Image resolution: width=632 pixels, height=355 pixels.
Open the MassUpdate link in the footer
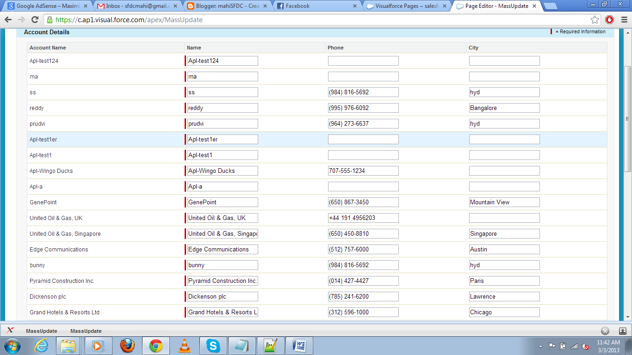click(41, 331)
